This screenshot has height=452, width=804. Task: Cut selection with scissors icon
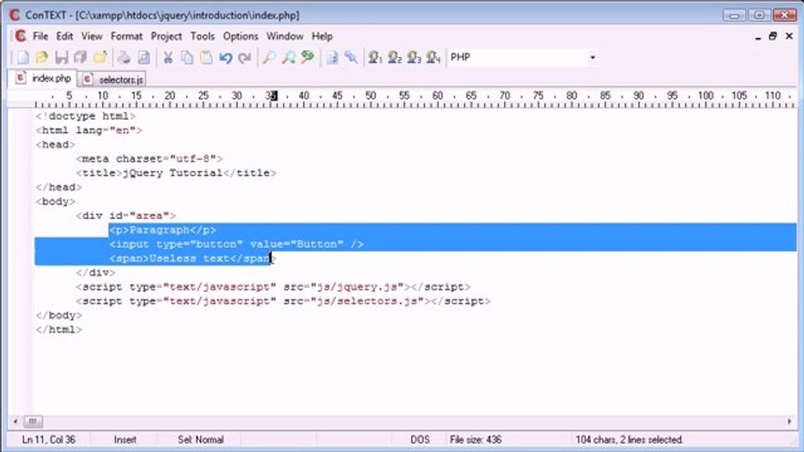tap(168, 58)
